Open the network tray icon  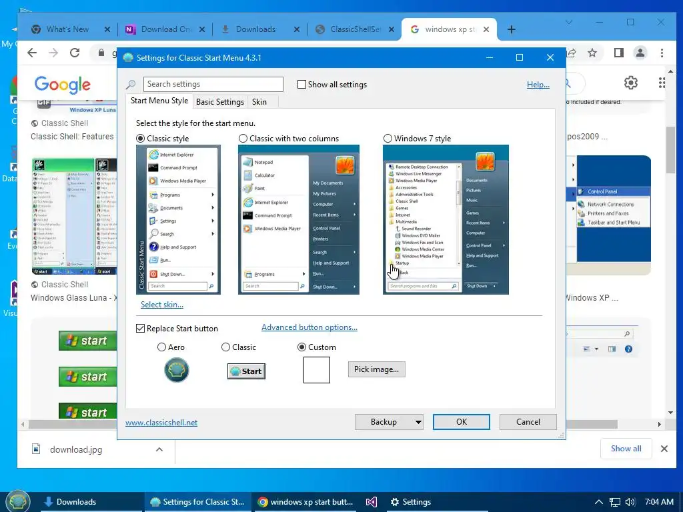tap(614, 502)
